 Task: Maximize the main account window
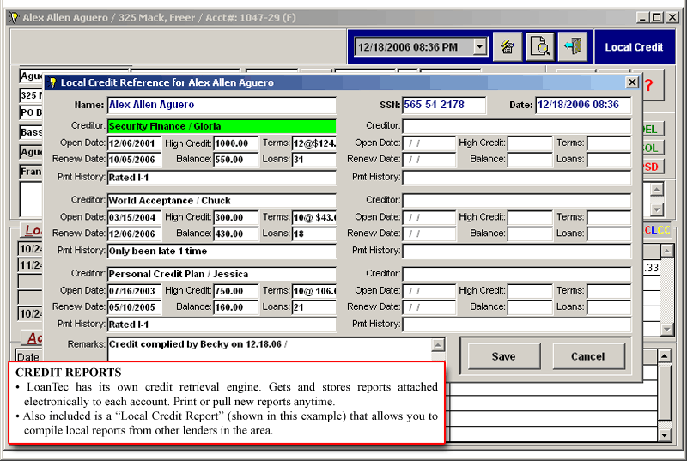tap(656, 17)
